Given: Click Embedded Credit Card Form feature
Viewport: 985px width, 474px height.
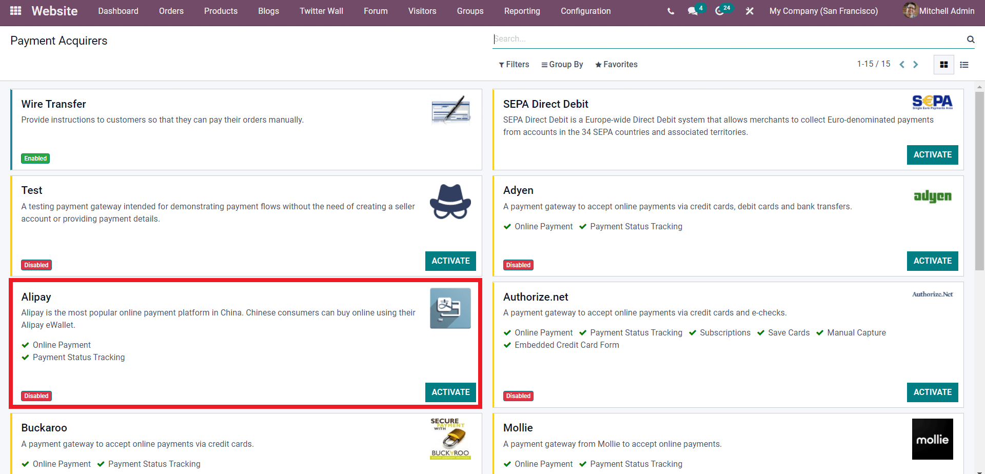Looking at the screenshot, I should coord(566,345).
